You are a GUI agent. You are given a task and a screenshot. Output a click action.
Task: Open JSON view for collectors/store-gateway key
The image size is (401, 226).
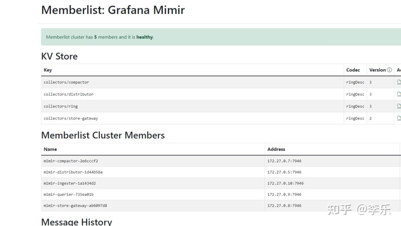(399, 118)
